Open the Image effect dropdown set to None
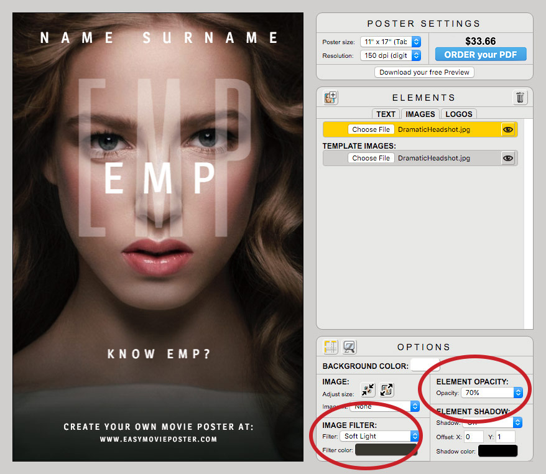This screenshot has width=546, height=474. point(384,406)
